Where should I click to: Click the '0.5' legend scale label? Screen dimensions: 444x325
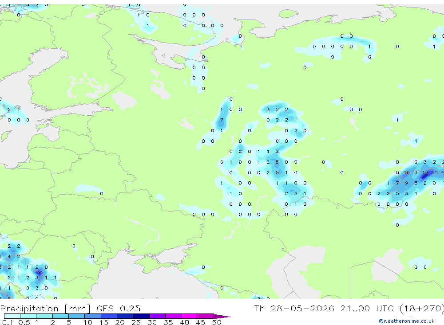24,322
